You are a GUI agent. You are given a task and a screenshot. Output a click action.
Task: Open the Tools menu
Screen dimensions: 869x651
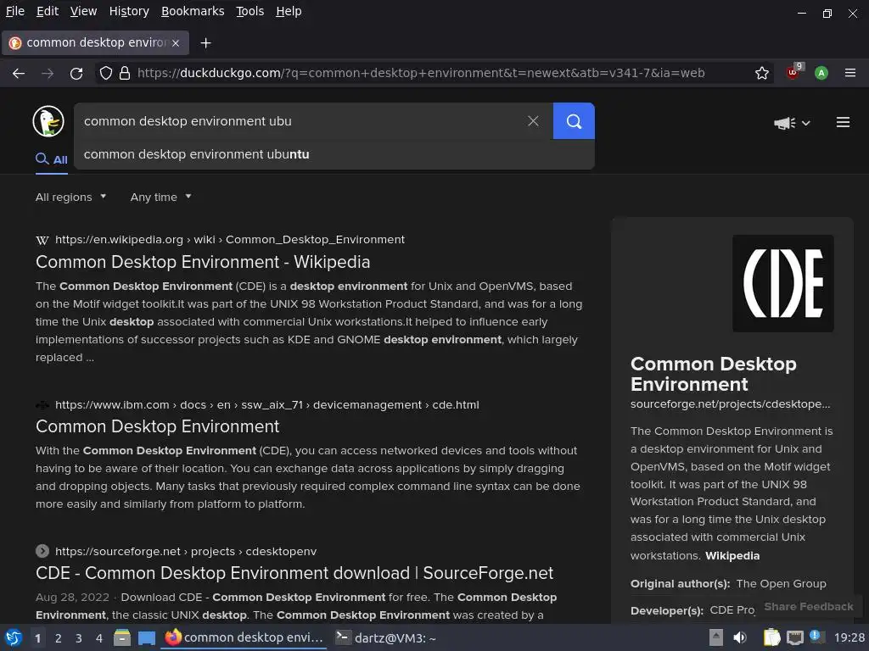coord(250,11)
